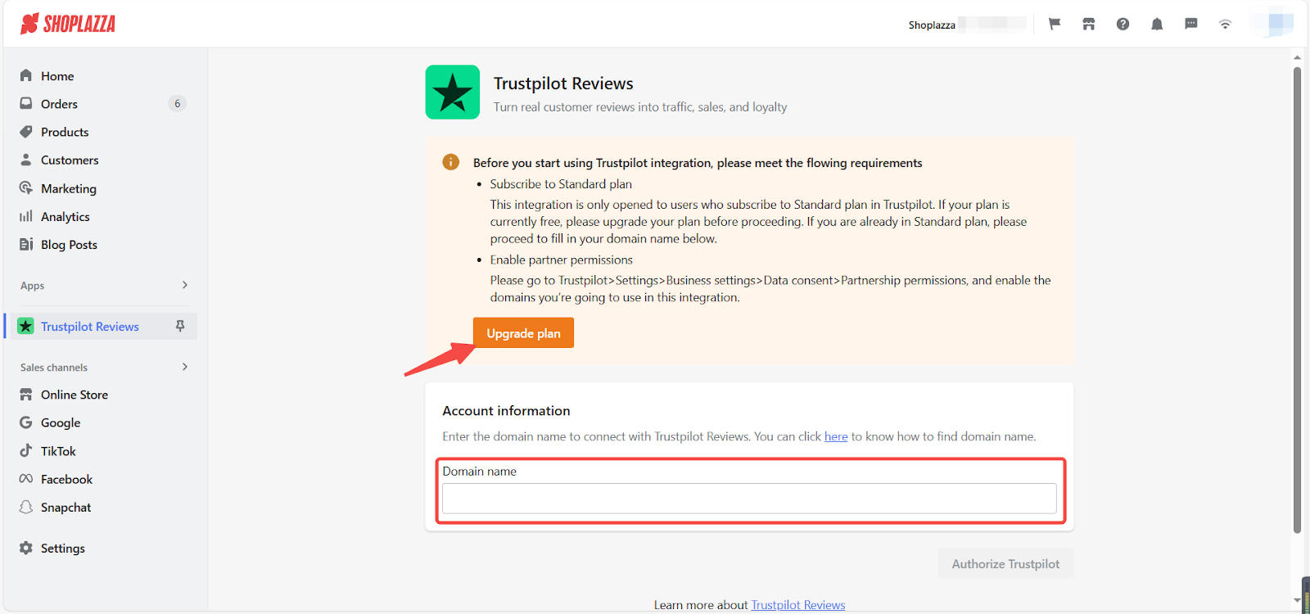Image resolution: width=1310 pixels, height=614 pixels.
Task: Open the flag icon in top bar
Action: point(1055,24)
